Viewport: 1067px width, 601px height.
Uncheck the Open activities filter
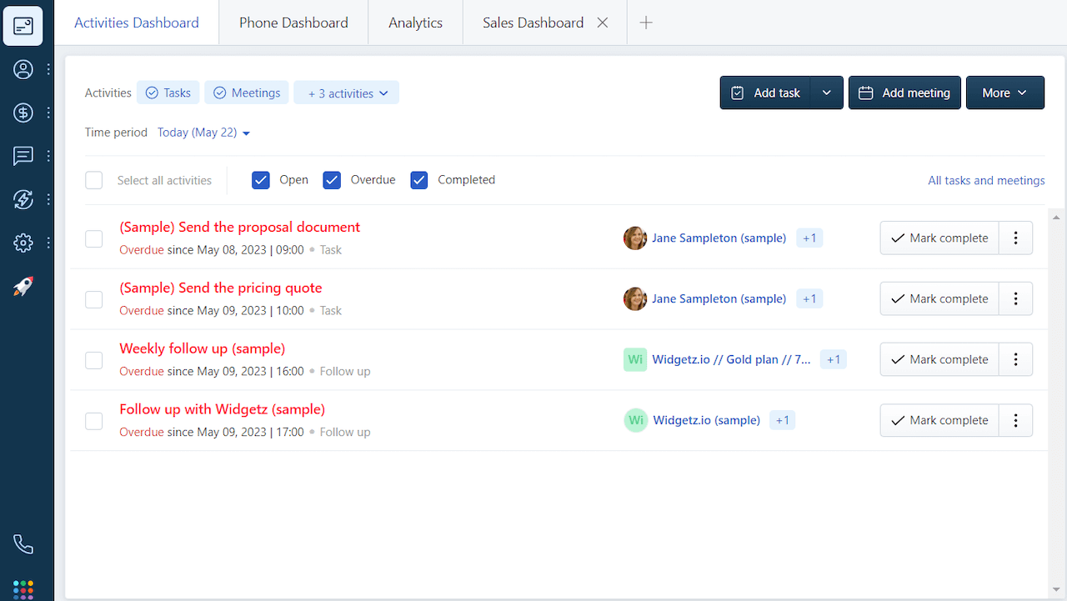point(261,179)
